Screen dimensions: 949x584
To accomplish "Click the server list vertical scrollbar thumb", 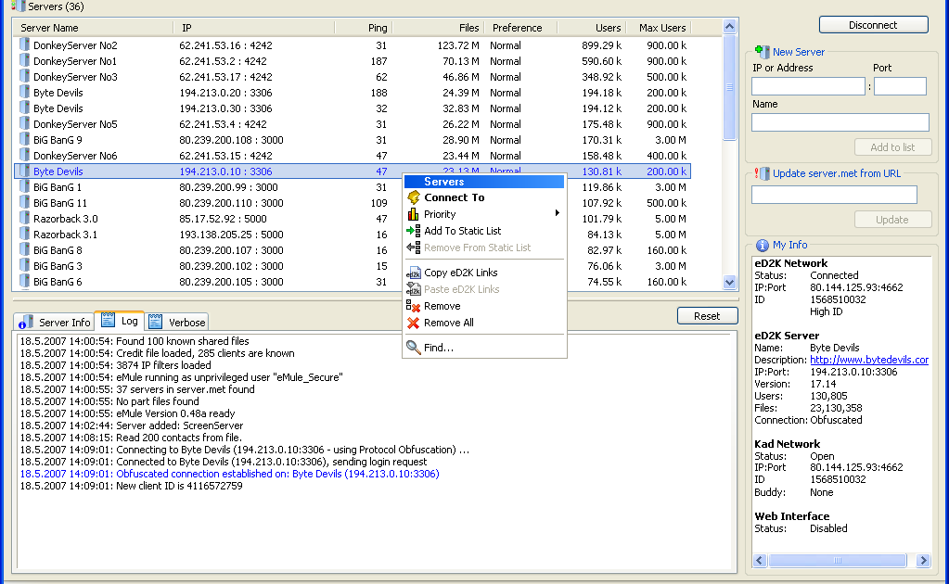I will coord(729,87).
